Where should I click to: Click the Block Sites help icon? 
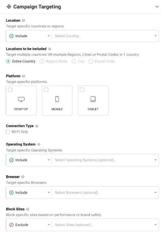pyautogui.click(x=28, y=209)
